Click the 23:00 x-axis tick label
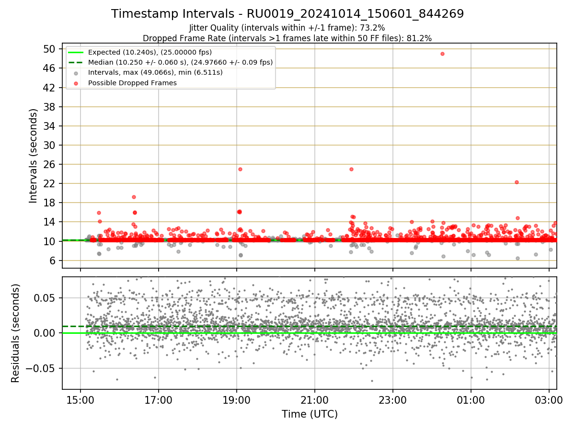This screenshot has height=431, width=575. click(393, 400)
